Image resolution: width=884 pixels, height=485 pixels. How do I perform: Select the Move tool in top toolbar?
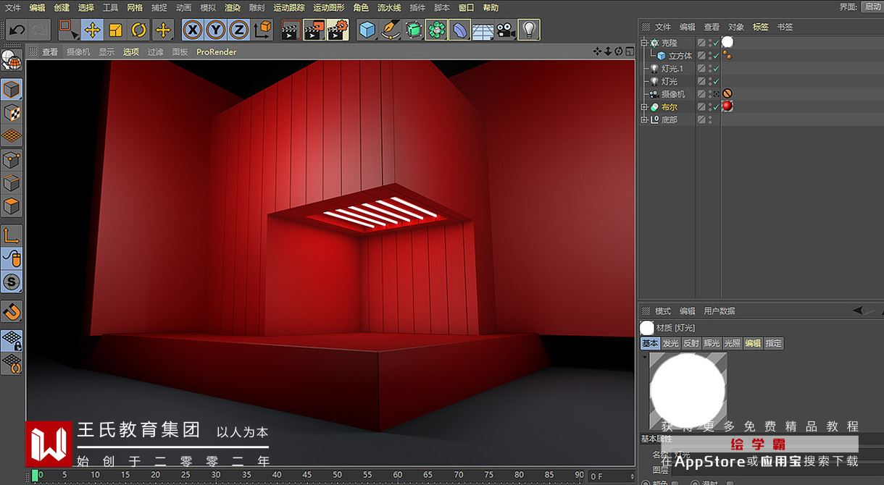click(x=92, y=30)
